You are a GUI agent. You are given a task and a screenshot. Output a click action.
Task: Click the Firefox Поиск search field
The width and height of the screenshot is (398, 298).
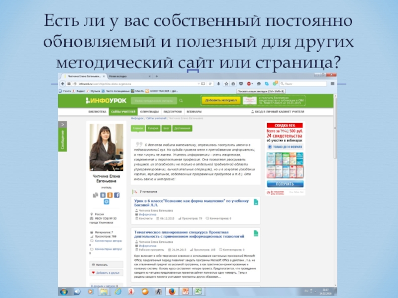[302, 83]
